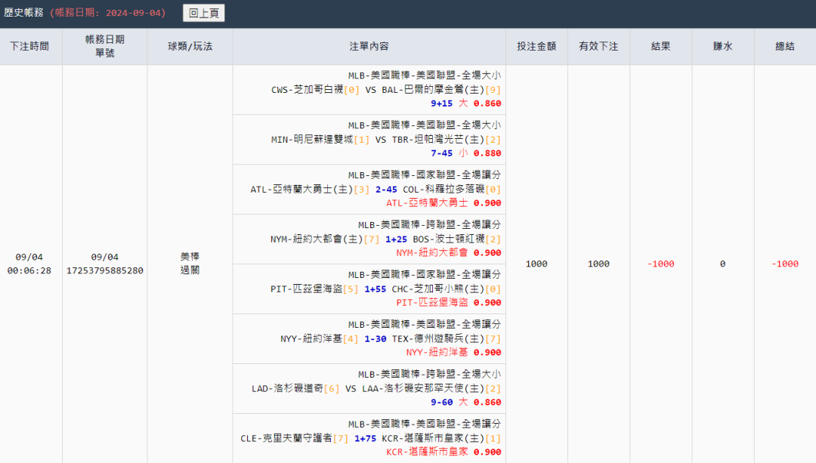The height and width of the screenshot is (463, 816).
Task: Click the 有效下注 value 1000
Action: coord(598,264)
